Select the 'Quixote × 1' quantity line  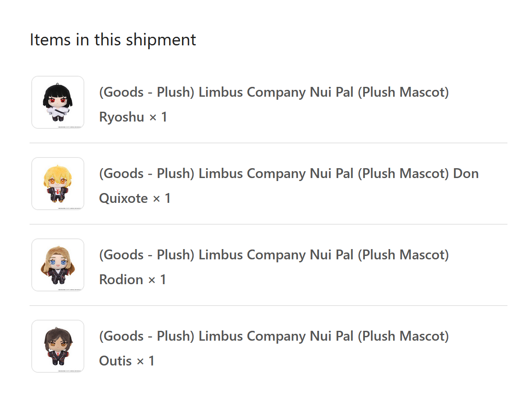[135, 198]
